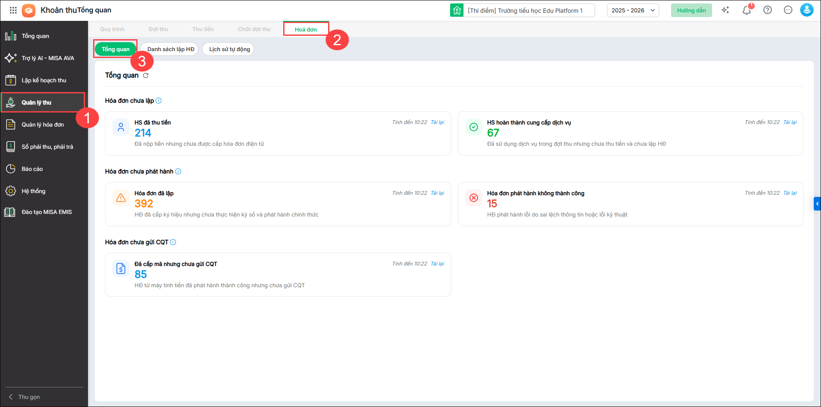Image resolution: width=821 pixels, height=407 pixels.
Task: Click info icon beside Hóa đơn chưa phát hành
Action: [x=178, y=172]
